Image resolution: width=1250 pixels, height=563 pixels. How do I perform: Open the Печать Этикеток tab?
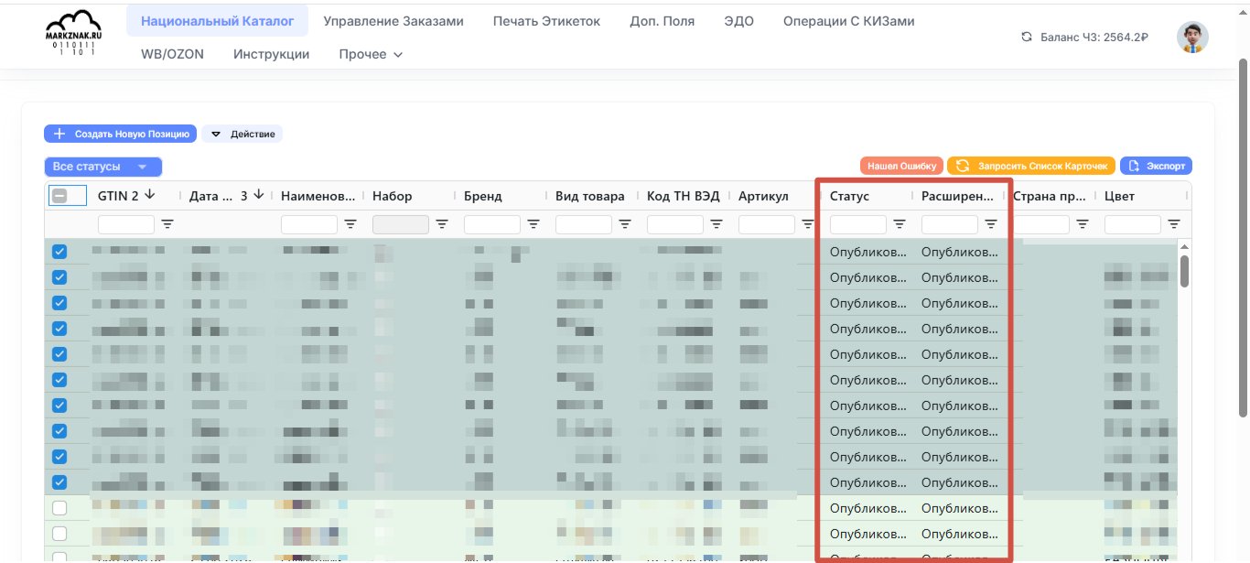tap(546, 21)
